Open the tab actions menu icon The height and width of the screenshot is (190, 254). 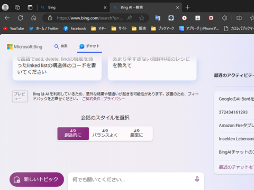point(30,7)
